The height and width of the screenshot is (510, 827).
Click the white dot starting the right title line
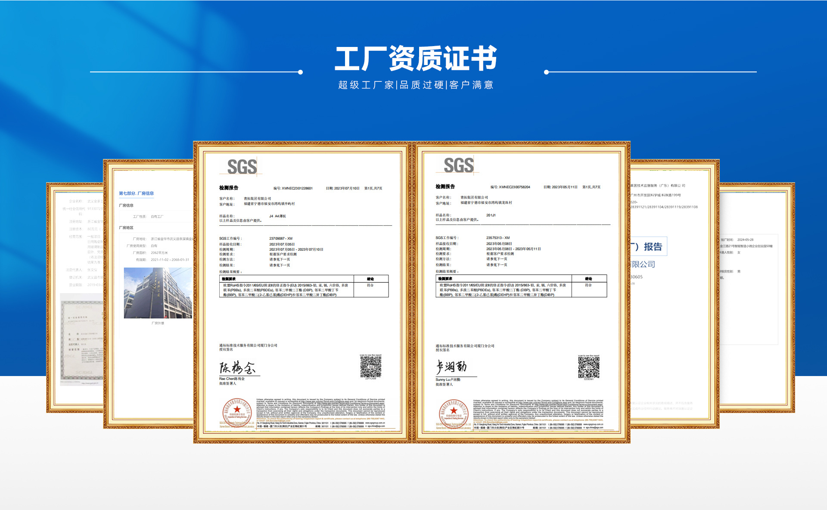(546, 72)
